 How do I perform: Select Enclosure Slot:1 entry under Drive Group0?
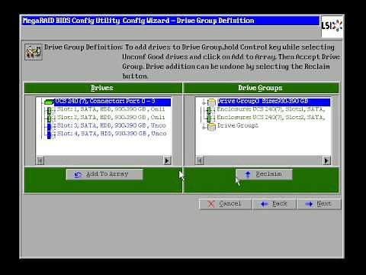[271, 109]
